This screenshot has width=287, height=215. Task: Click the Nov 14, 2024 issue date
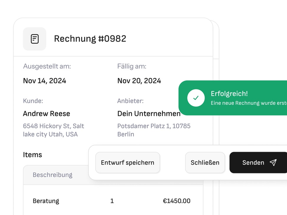click(x=44, y=81)
